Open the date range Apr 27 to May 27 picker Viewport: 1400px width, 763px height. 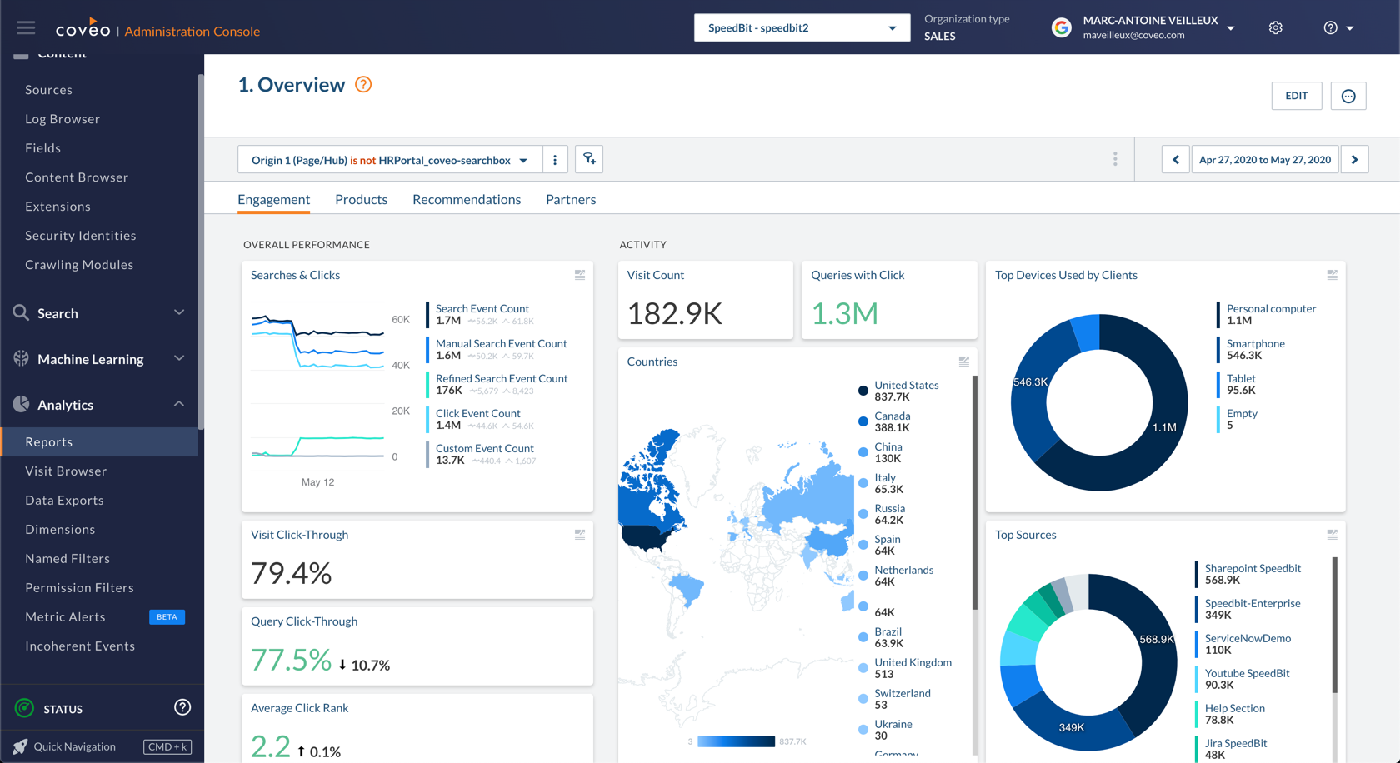pos(1265,159)
